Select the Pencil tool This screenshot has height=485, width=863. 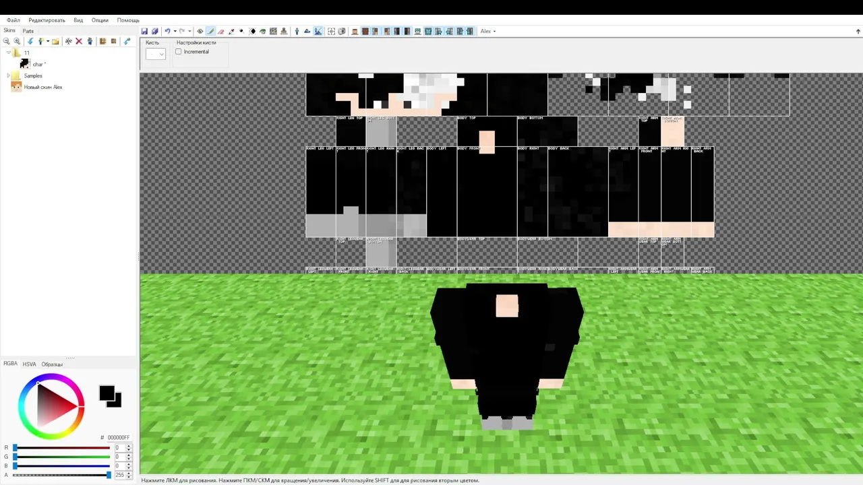tap(210, 31)
